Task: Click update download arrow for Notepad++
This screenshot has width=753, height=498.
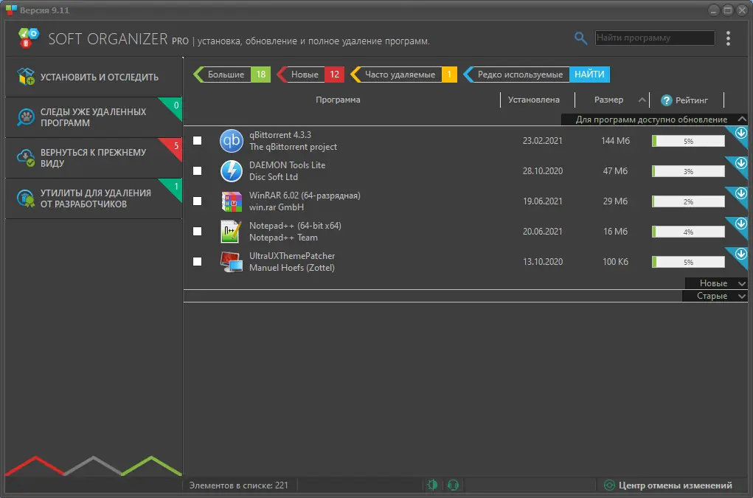Action: (x=740, y=224)
